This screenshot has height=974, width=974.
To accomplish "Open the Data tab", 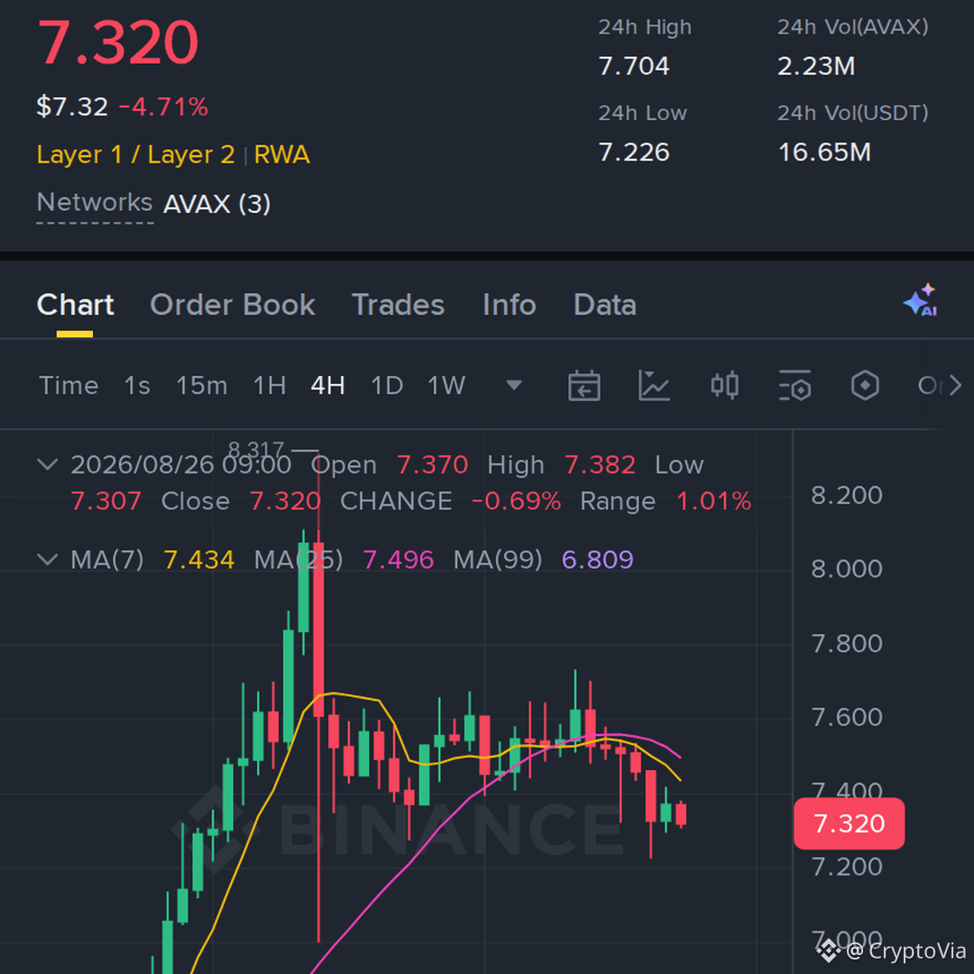I will click(x=605, y=305).
